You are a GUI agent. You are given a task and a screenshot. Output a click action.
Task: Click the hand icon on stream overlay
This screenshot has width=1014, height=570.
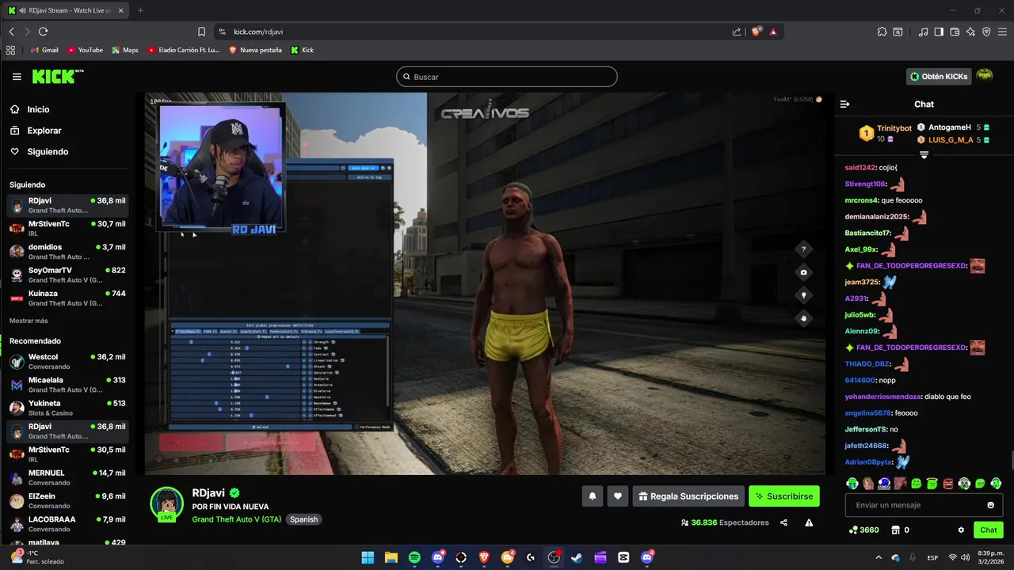click(x=803, y=318)
